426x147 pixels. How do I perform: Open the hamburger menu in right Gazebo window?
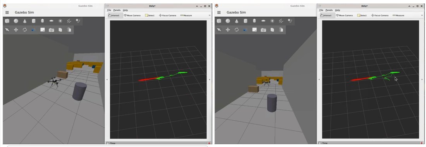coord(219,12)
